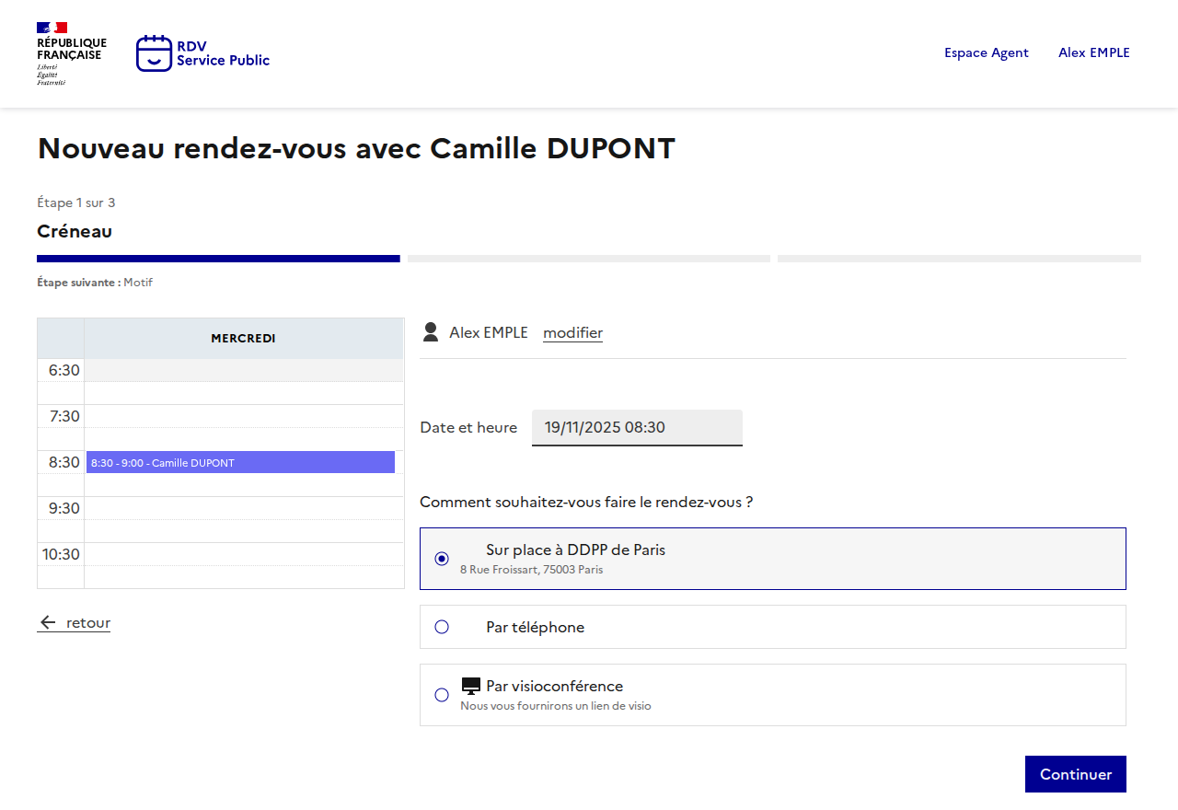This screenshot has height=810, width=1178.
Task: Click the RDV Service Public title text
Action: point(223,53)
